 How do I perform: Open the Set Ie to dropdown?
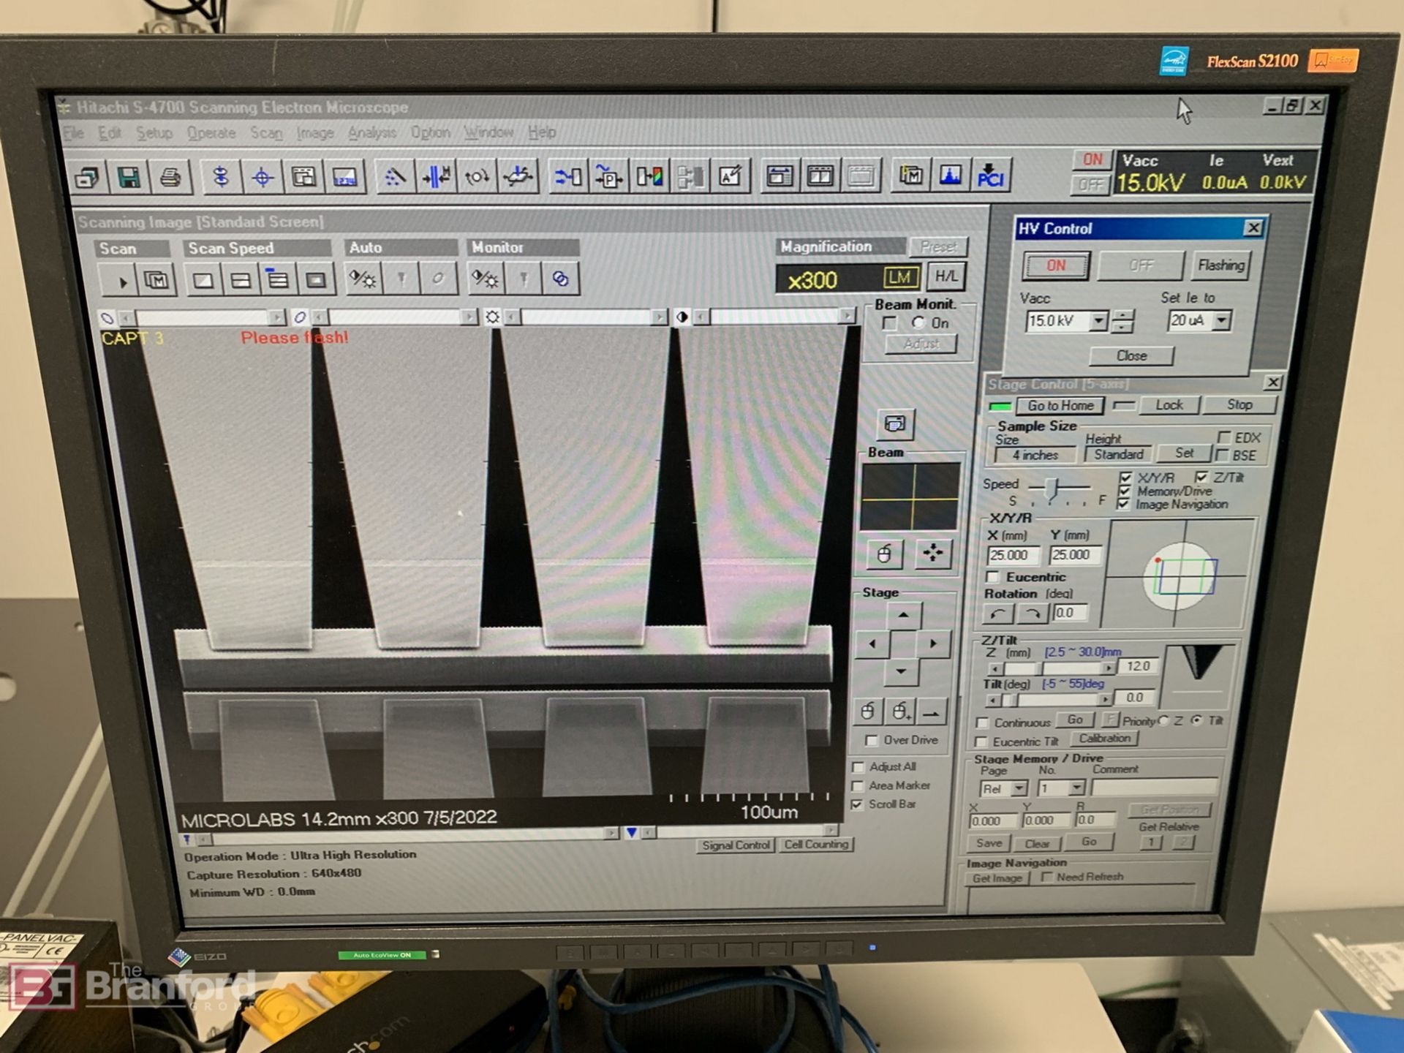click(1221, 320)
